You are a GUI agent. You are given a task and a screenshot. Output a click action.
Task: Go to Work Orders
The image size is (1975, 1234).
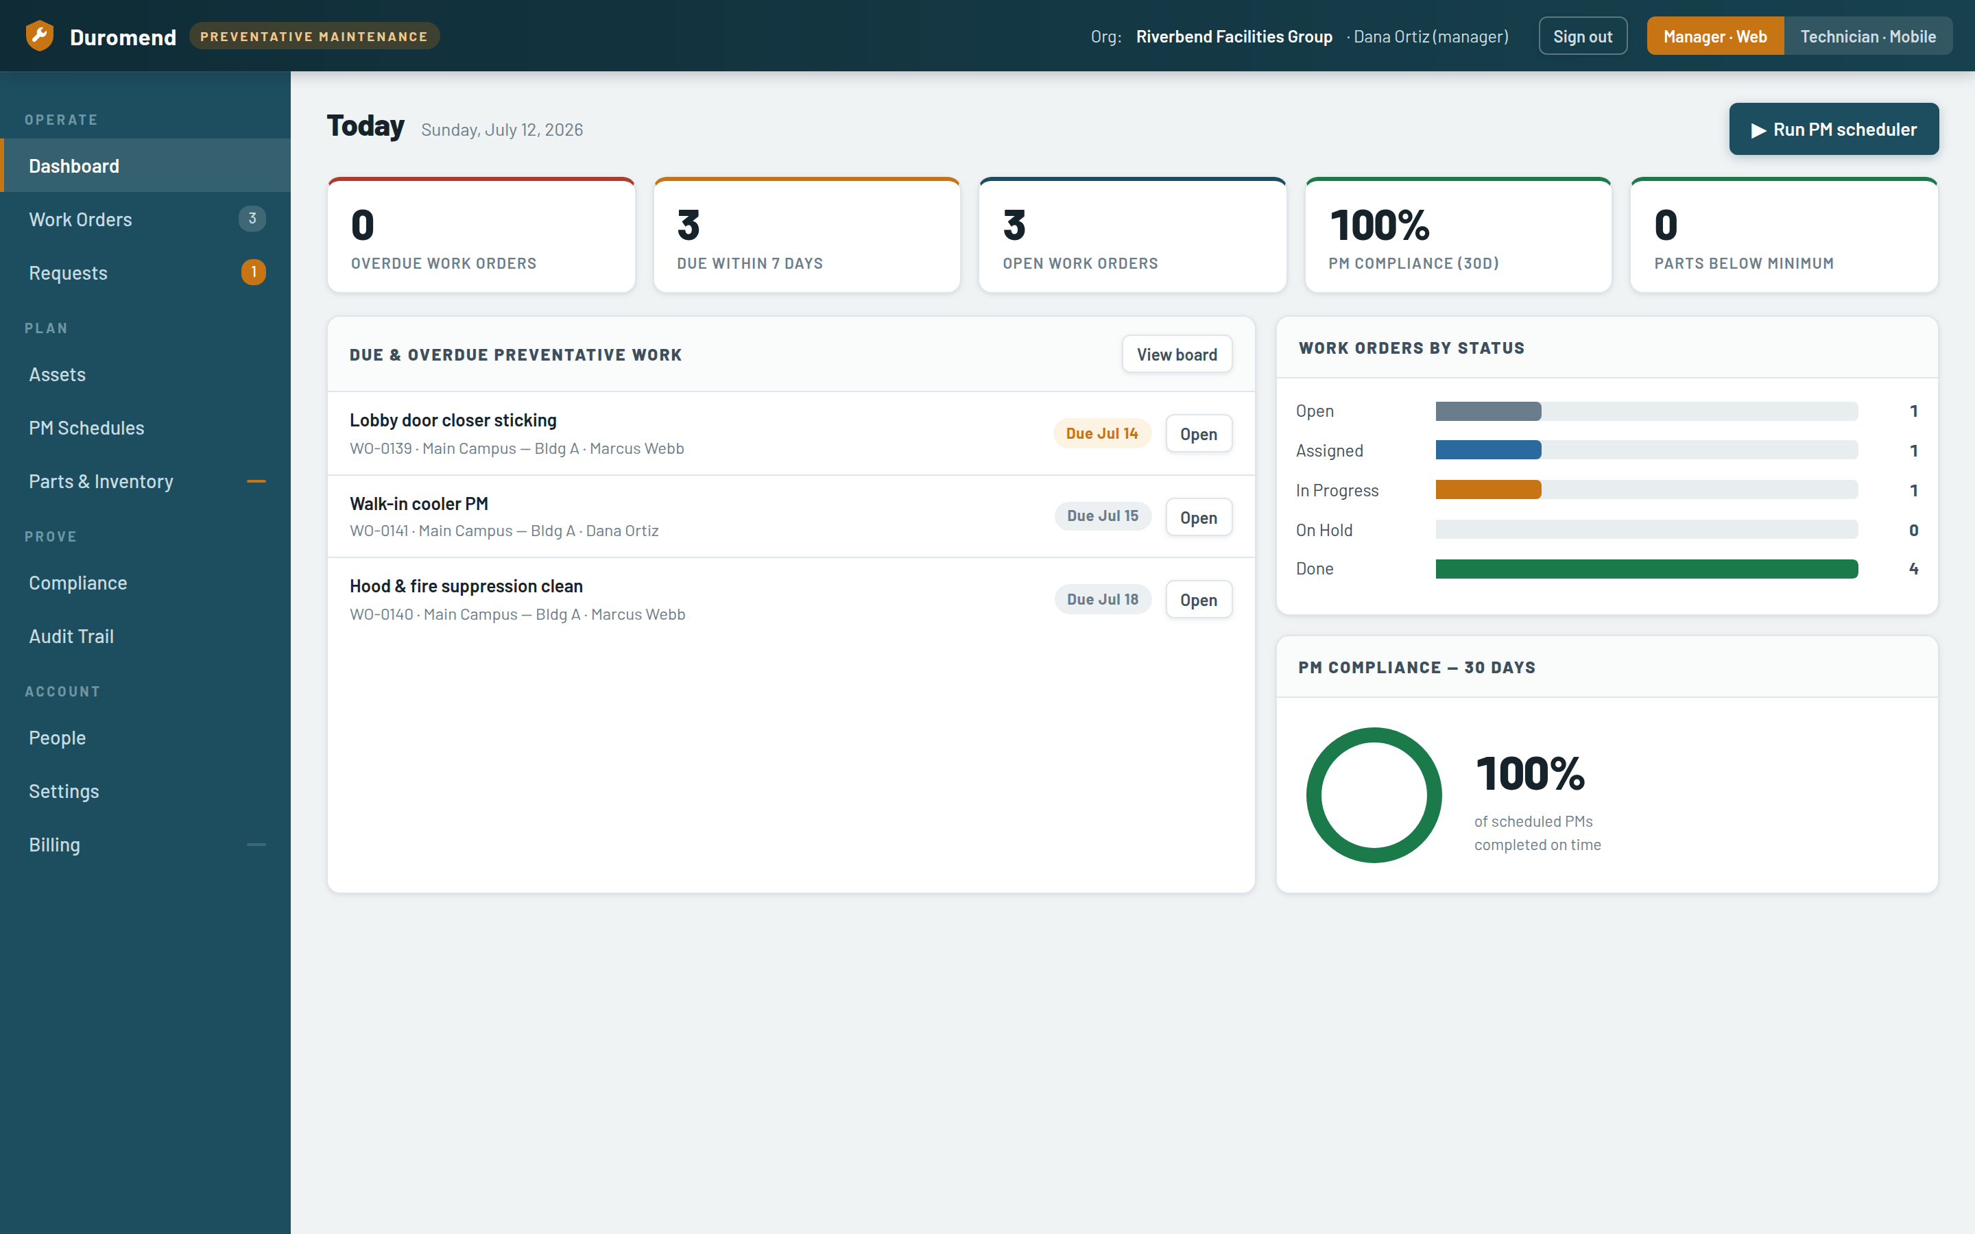point(145,219)
